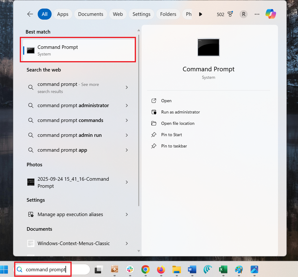Expand command prompt commands chevron
298x277 pixels.
(x=127, y=120)
